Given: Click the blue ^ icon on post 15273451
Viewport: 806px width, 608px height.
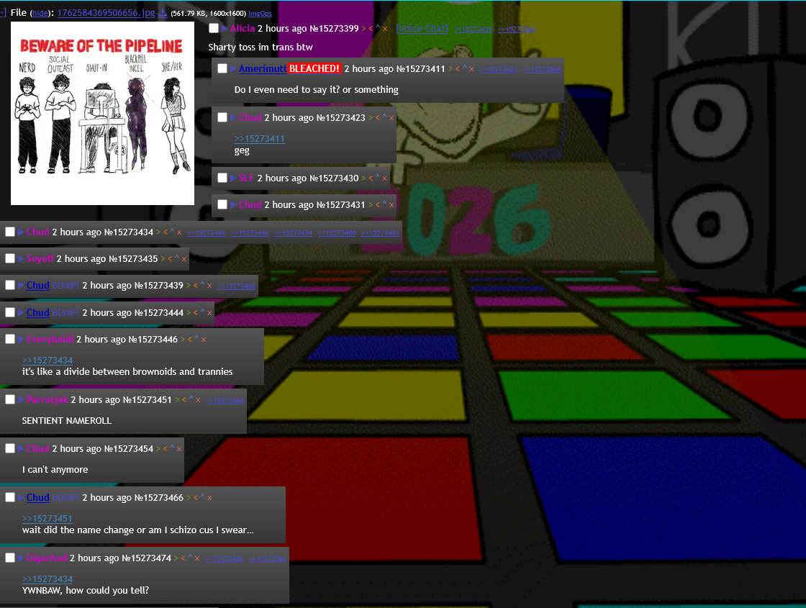Looking at the screenshot, I should pos(190,399).
